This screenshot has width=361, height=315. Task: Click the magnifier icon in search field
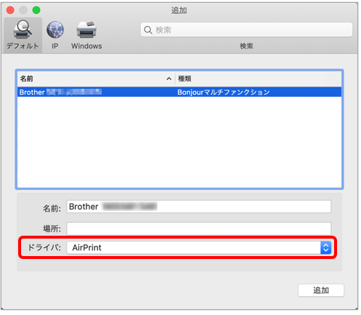click(148, 30)
